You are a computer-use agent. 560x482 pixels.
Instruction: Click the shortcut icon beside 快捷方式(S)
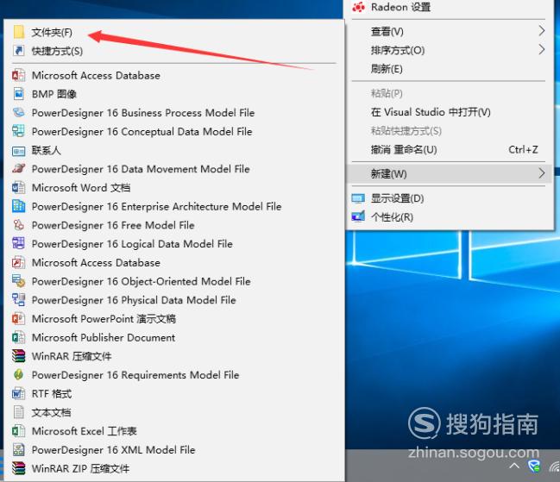pos(19,51)
